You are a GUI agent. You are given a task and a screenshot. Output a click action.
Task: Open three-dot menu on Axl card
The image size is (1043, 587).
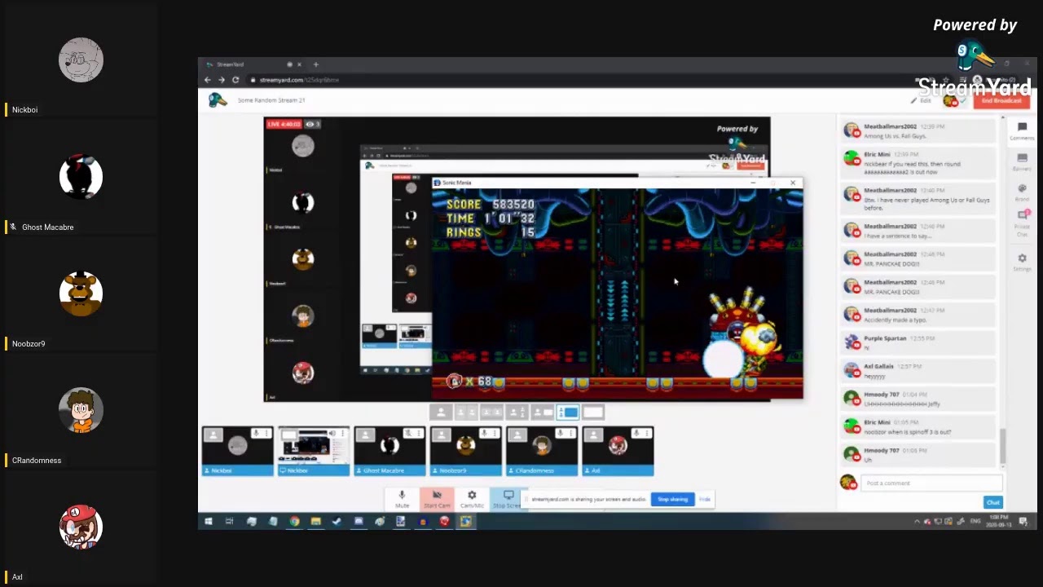pyautogui.click(x=649, y=433)
